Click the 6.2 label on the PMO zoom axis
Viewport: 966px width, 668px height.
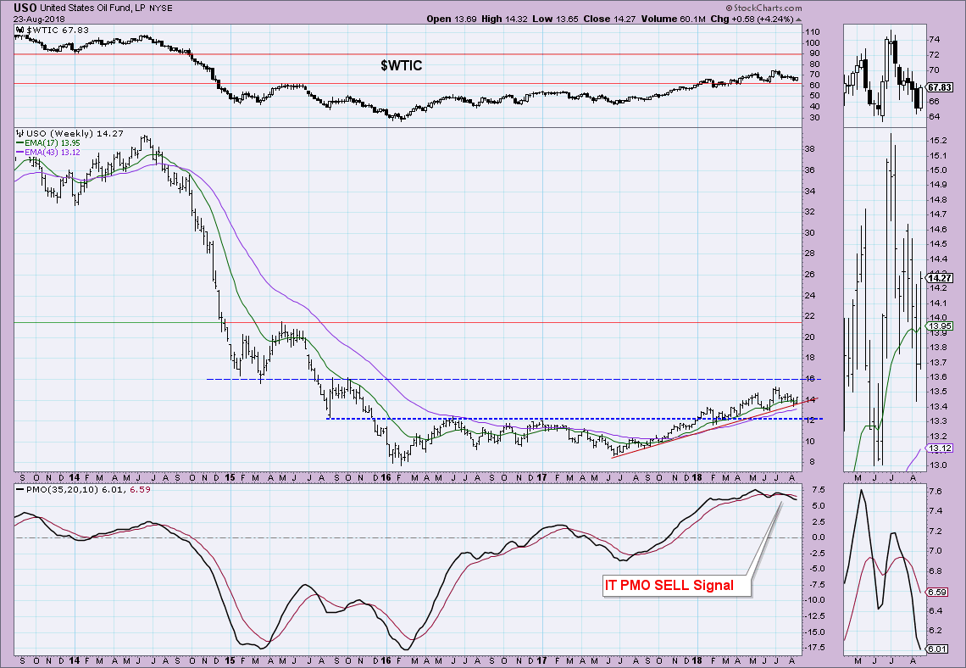[935, 631]
